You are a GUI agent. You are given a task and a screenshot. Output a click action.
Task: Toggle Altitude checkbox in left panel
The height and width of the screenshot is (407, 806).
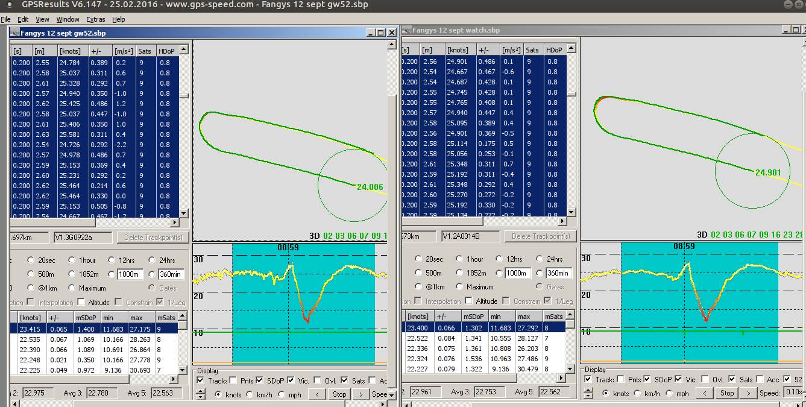click(x=80, y=302)
